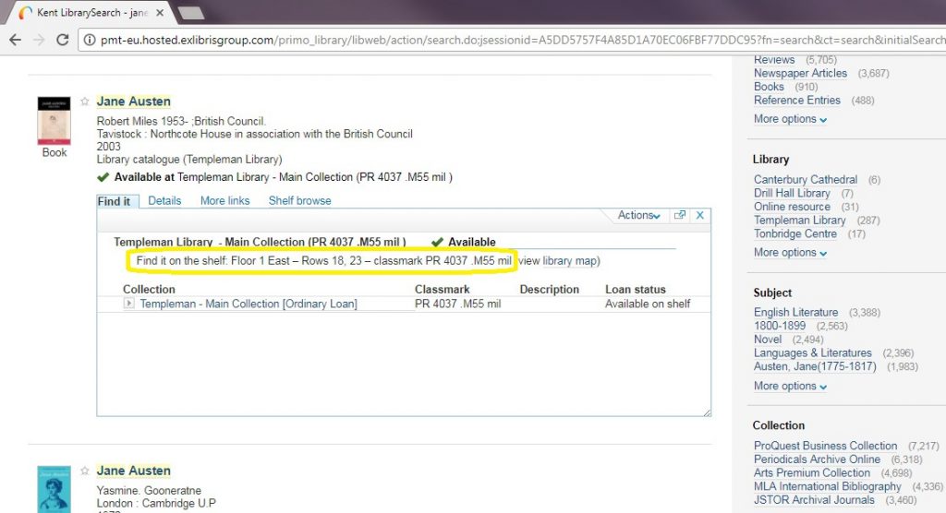Click the library map link
This screenshot has width=946, height=513.
click(569, 261)
